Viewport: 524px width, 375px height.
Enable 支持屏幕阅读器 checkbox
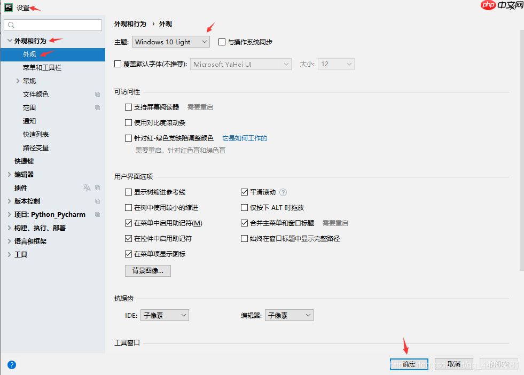128,107
